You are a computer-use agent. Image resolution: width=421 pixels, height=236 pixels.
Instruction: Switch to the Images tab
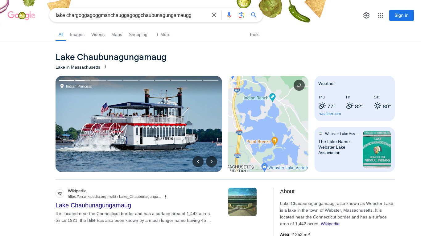[77, 34]
